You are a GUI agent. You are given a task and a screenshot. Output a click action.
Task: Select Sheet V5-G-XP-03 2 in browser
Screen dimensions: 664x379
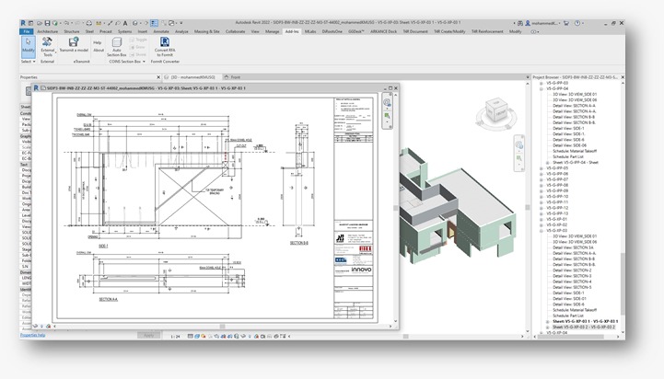click(584, 327)
